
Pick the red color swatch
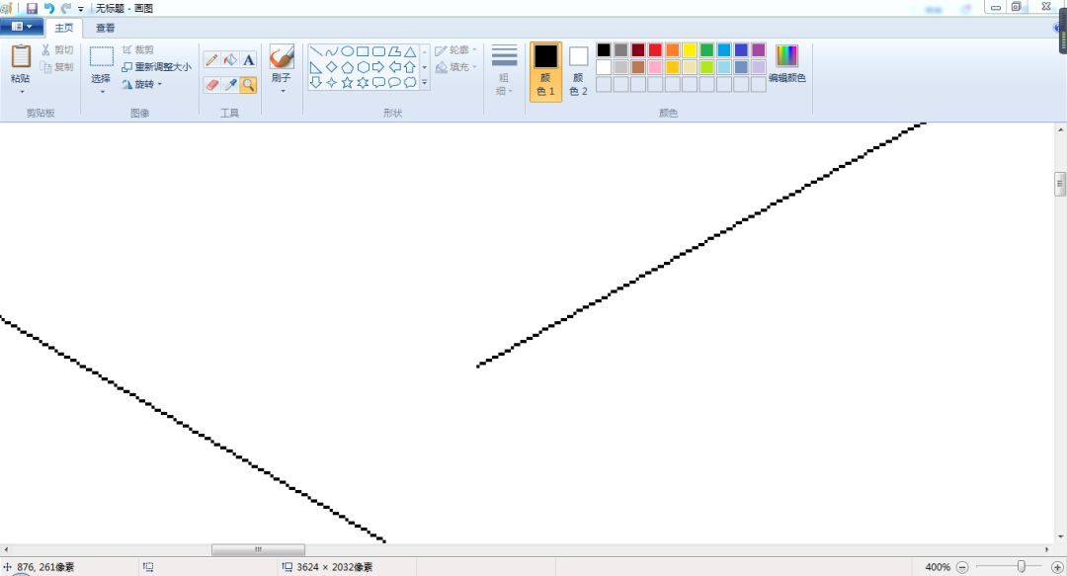655,49
